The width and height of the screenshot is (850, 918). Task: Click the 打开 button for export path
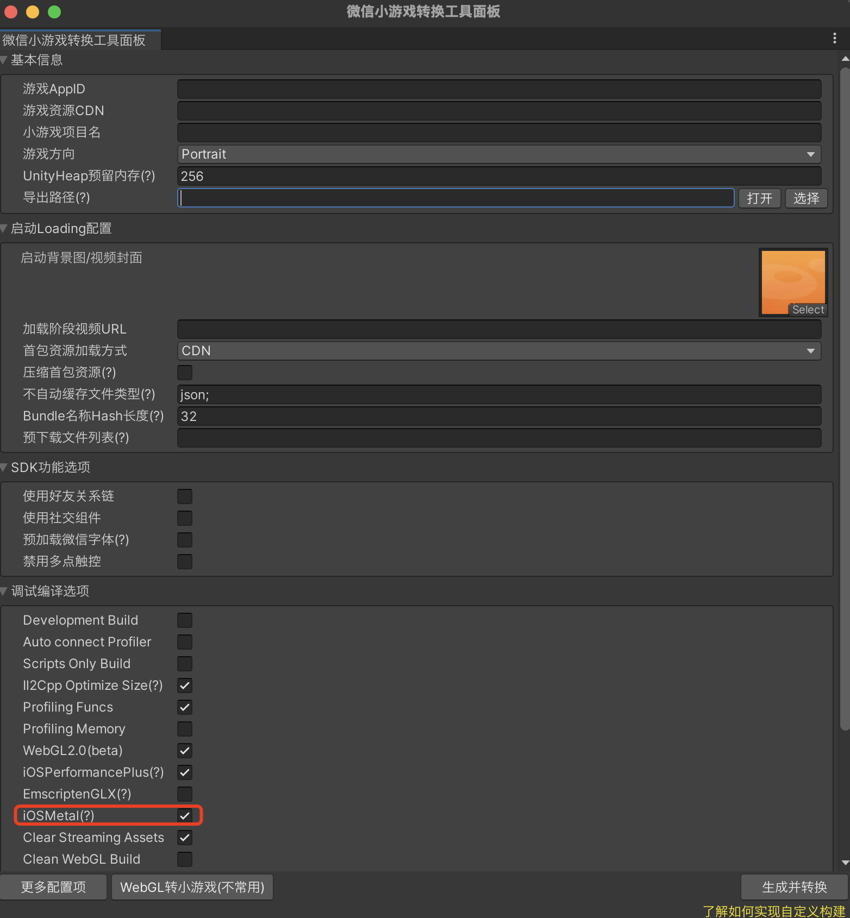(x=759, y=198)
